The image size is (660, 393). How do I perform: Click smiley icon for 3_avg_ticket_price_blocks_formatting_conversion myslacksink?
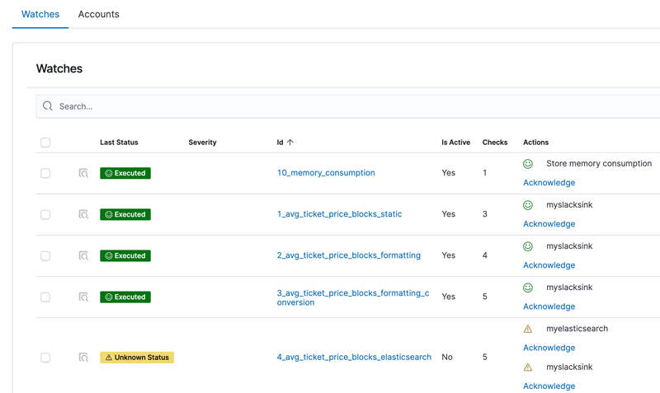pyautogui.click(x=528, y=288)
